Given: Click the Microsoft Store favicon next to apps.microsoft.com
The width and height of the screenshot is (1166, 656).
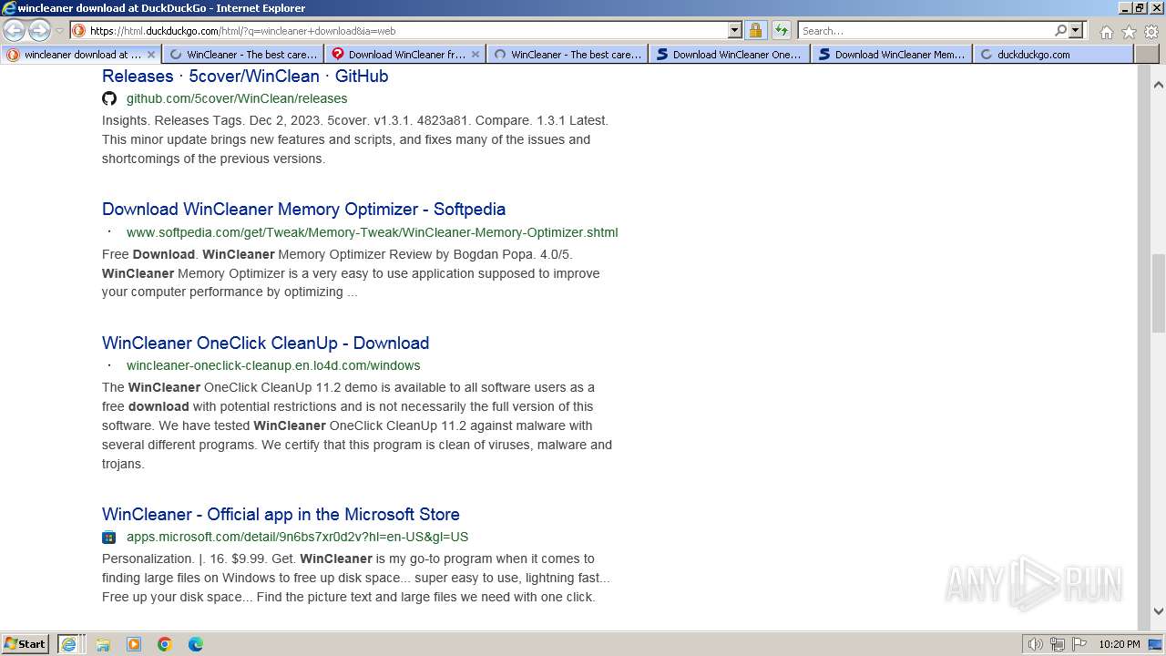Looking at the screenshot, I should pyautogui.click(x=109, y=537).
